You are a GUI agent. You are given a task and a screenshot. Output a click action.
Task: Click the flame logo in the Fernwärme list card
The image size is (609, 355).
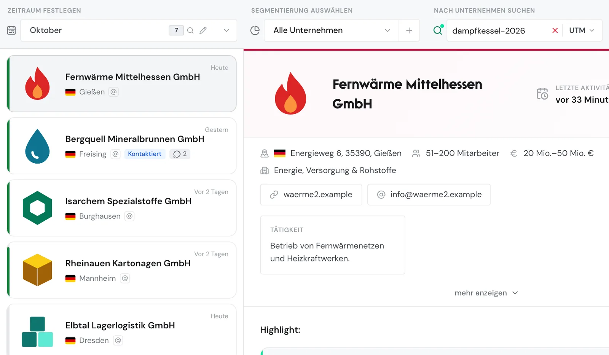tap(37, 84)
